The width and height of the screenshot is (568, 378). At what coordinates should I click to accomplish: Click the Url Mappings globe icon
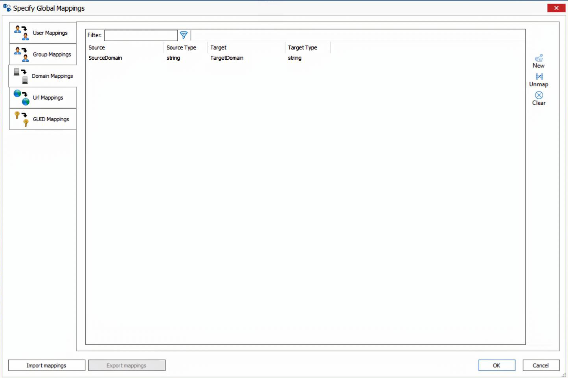tap(21, 97)
